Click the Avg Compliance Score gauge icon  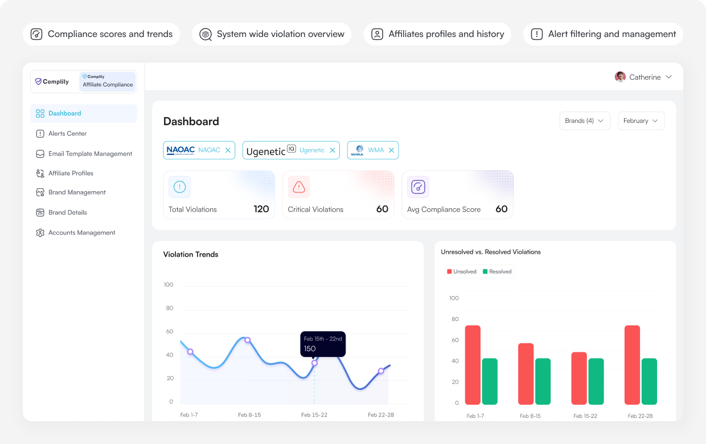pyautogui.click(x=418, y=187)
